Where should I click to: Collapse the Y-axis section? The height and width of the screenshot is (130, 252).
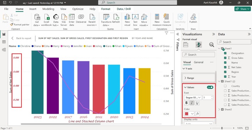(x=184, y=68)
